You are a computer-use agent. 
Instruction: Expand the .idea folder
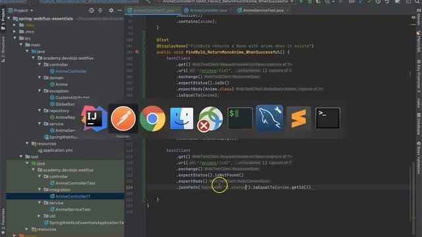[15, 25]
